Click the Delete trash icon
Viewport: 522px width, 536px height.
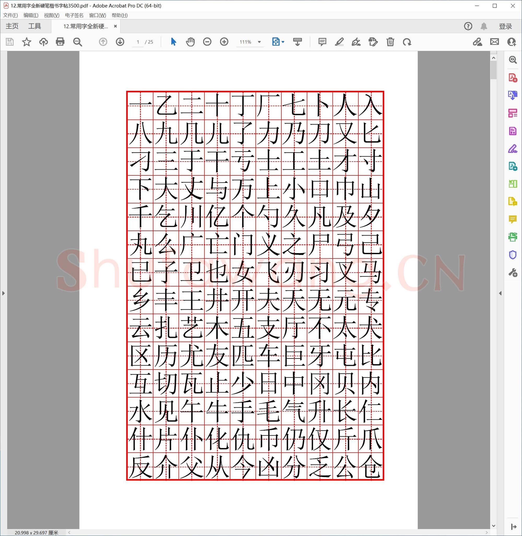pos(390,42)
